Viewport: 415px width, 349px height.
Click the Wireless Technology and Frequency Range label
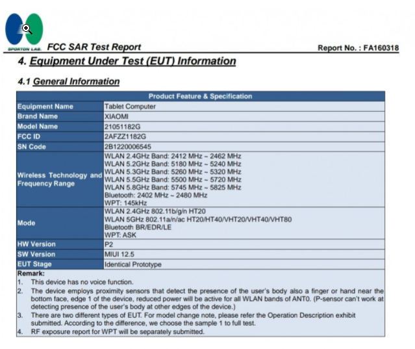tap(60, 179)
